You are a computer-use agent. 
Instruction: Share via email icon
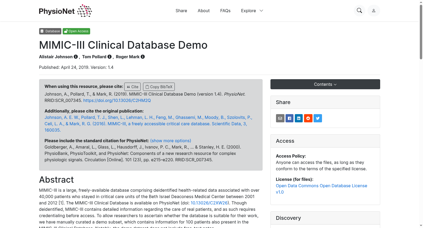280,118
